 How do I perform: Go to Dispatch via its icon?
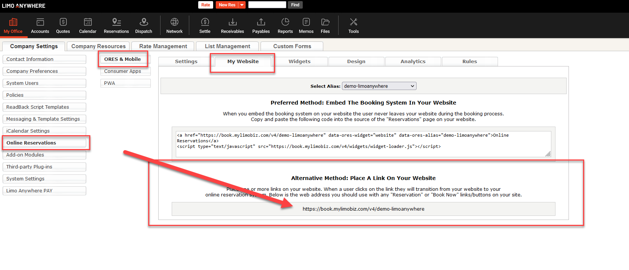coord(144,22)
